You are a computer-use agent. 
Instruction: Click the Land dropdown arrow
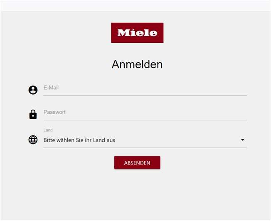click(x=243, y=140)
